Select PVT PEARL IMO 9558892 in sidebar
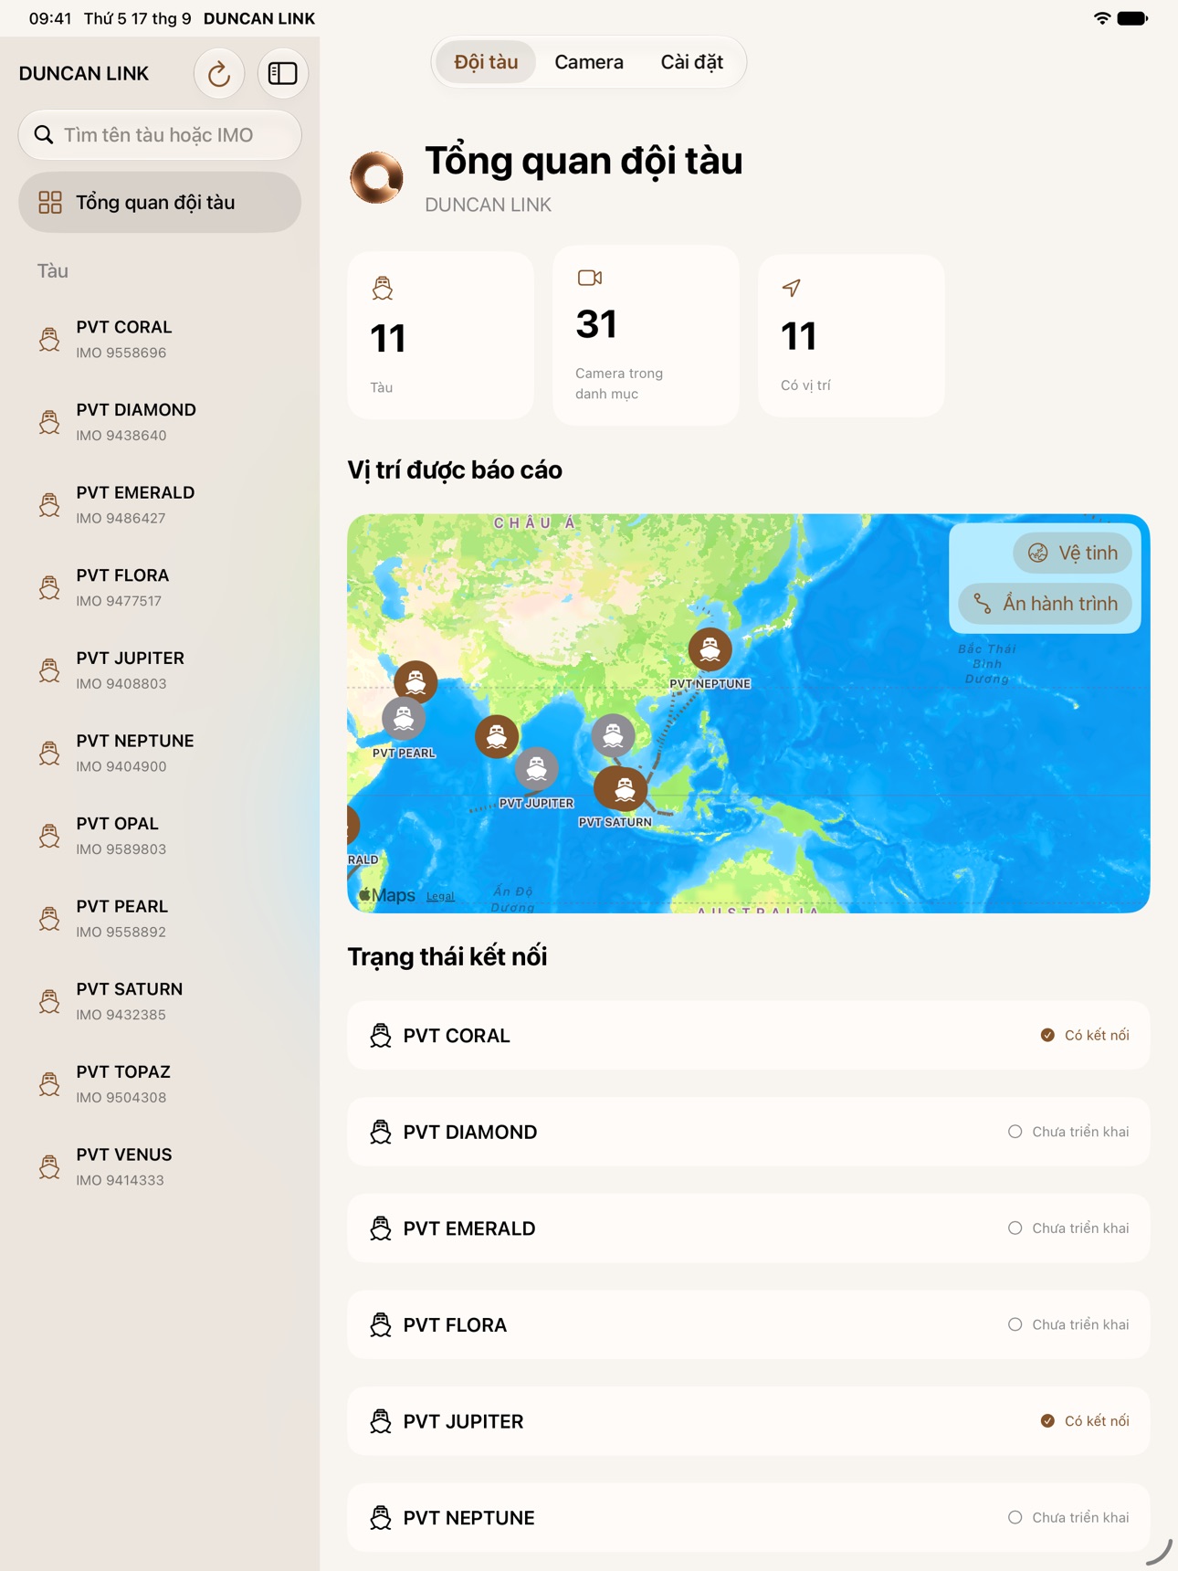The image size is (1178, 1571). pyautogui.click(x=160, y=918)
